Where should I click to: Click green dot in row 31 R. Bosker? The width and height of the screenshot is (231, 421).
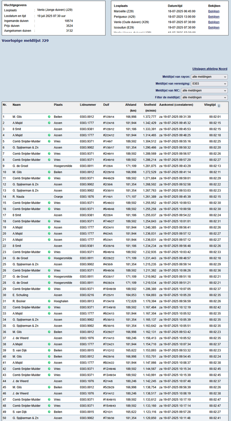click(49, 301)
